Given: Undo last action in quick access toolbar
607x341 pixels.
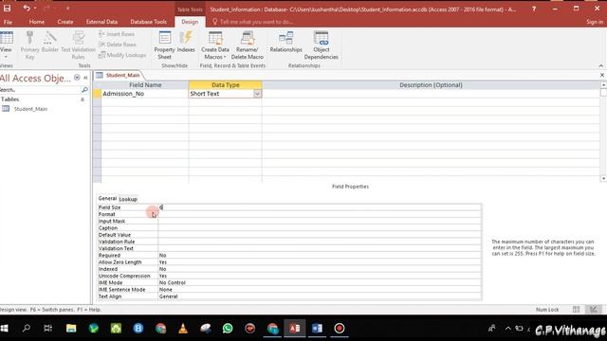Looking at the screenshot, I should pyautogui.click(x=27, y=9).
